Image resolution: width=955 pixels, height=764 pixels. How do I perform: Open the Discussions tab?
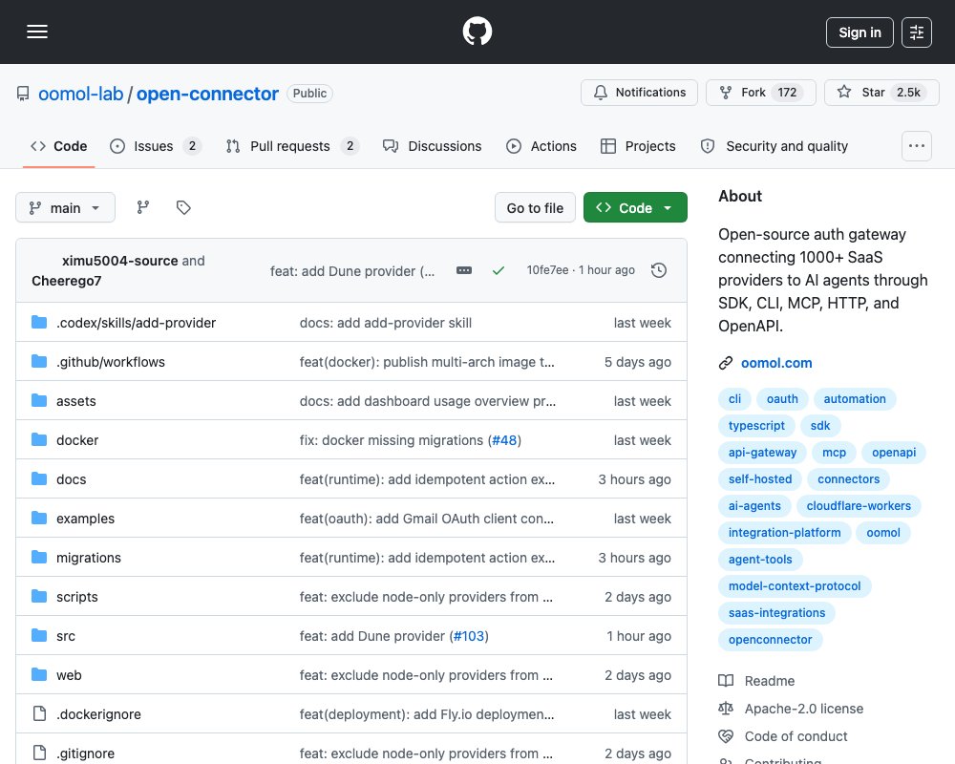[x=432, y=146]
